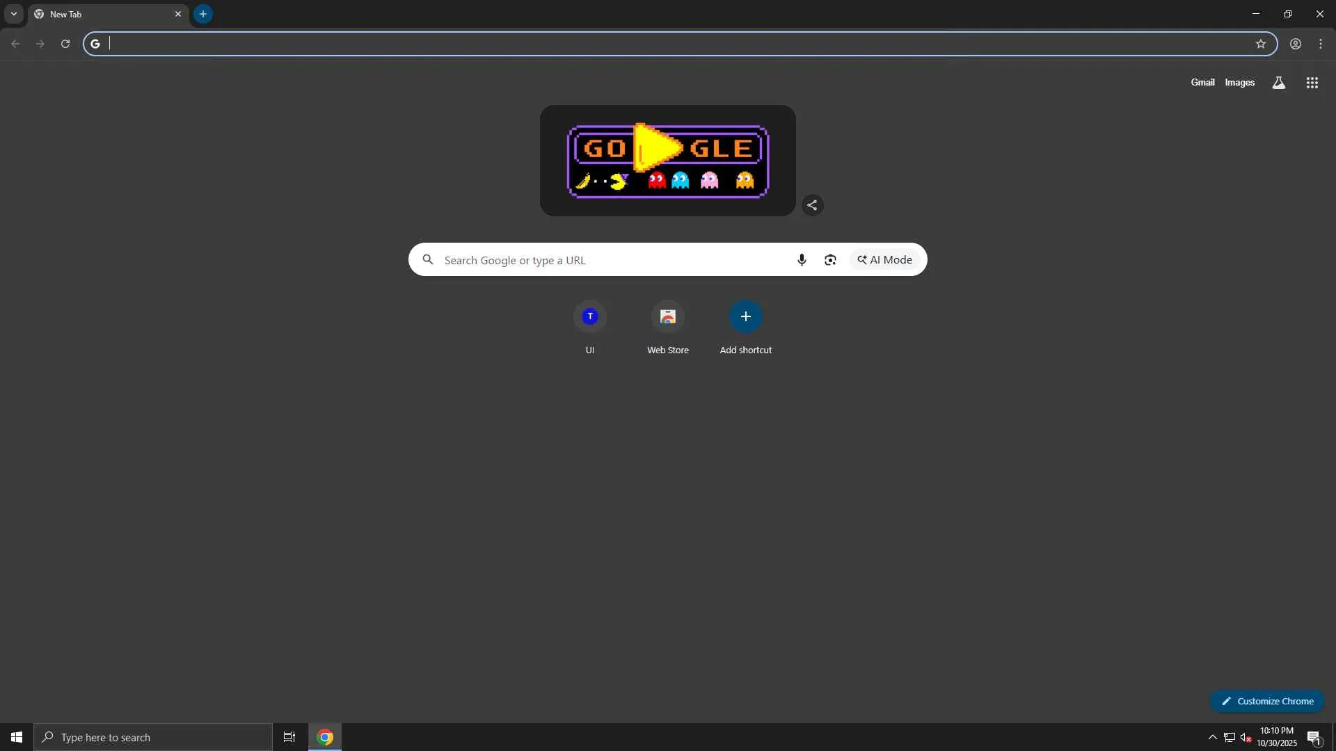Share the Pac-Man Google Doodle
1336x751 pixels.
812,205
